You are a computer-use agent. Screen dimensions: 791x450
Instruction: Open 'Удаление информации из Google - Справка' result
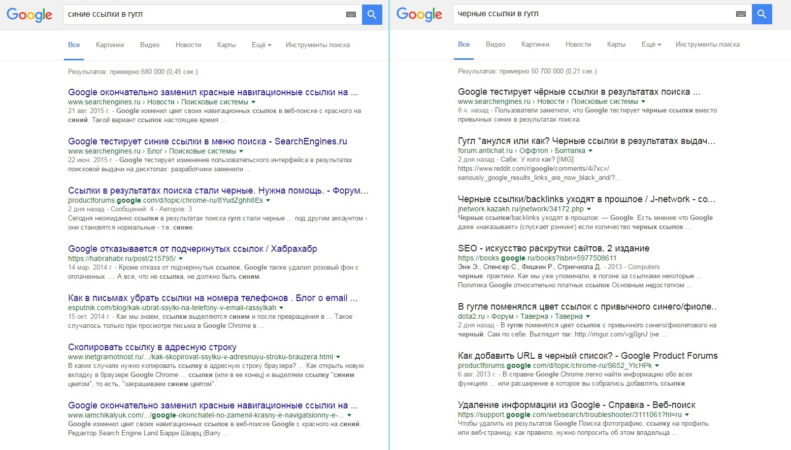pyautogui.click(x=577, y=405)
